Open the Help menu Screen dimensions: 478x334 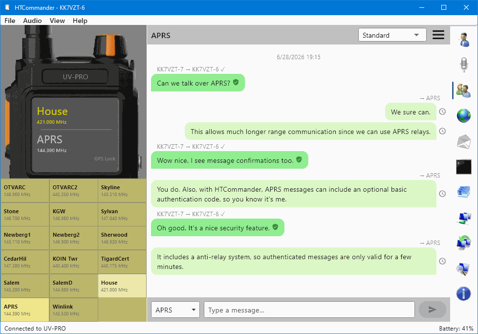pyautogui.click(x=80, y=21)
